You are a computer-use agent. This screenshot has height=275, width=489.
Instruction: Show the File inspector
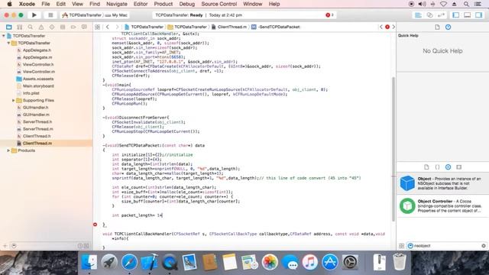click(437, 27)
